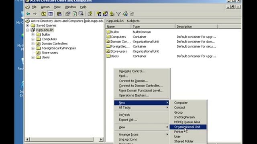Select Connect to Domain... entry

(x=142, y=81)
